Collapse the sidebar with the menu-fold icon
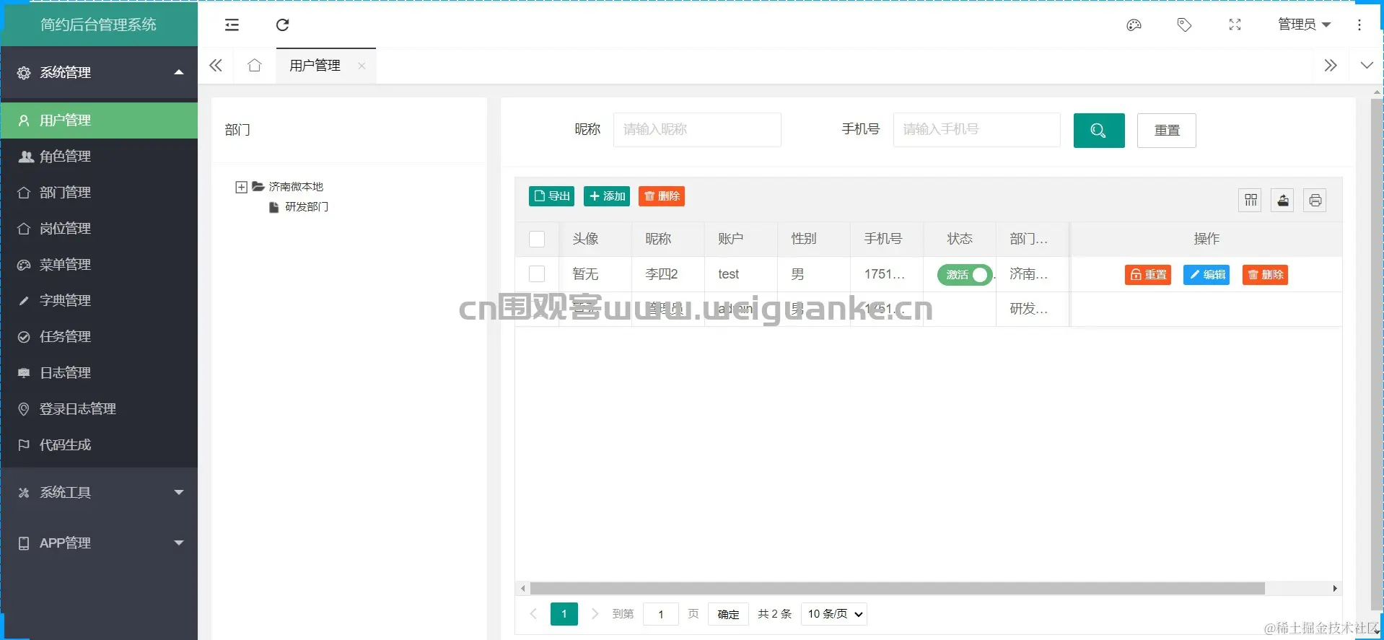 tap(232, 25)
